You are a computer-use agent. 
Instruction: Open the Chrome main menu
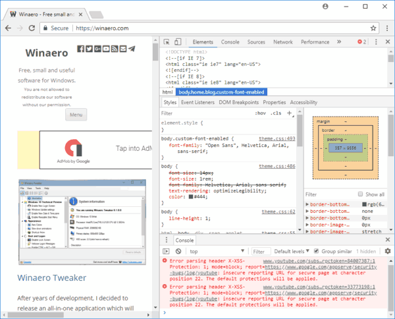point(387,28)
